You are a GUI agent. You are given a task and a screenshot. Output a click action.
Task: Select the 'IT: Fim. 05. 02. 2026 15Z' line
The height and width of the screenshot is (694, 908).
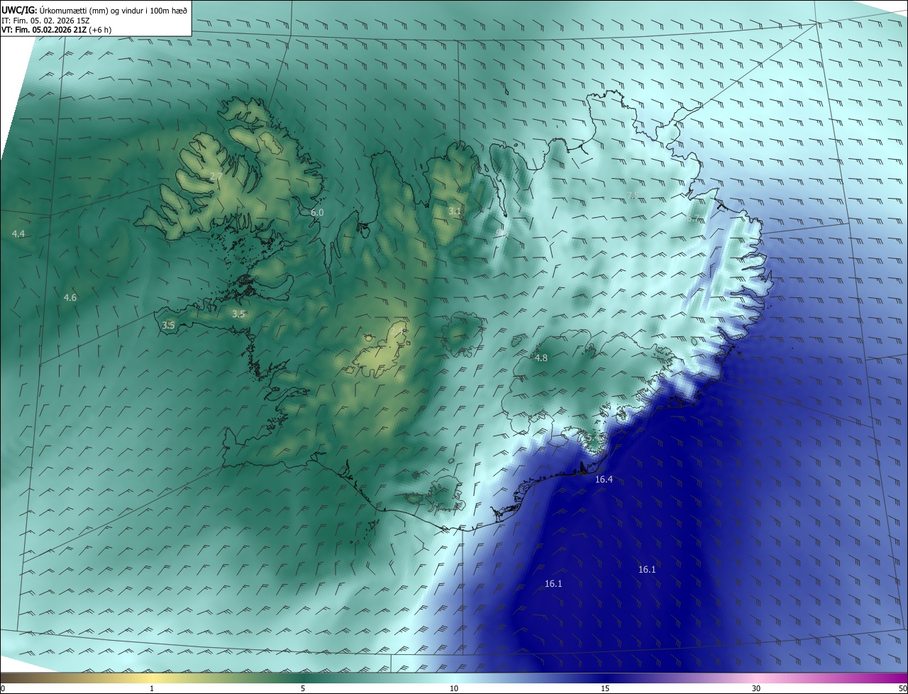coord(45,21)
